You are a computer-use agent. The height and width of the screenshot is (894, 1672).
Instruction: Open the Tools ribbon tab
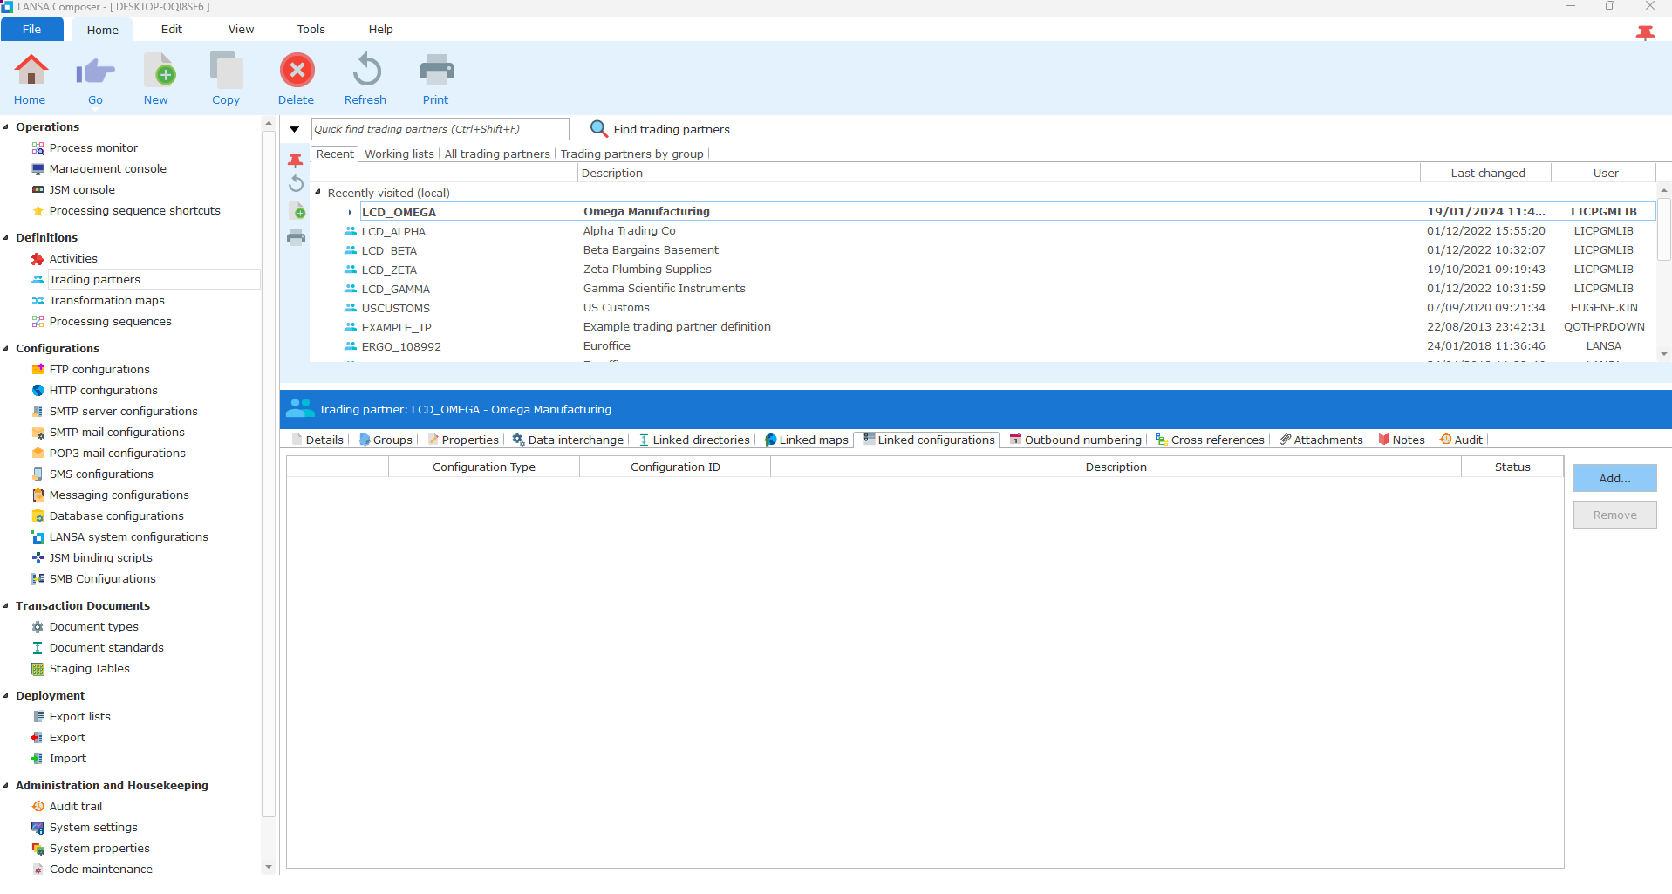[x=311, y=30]
